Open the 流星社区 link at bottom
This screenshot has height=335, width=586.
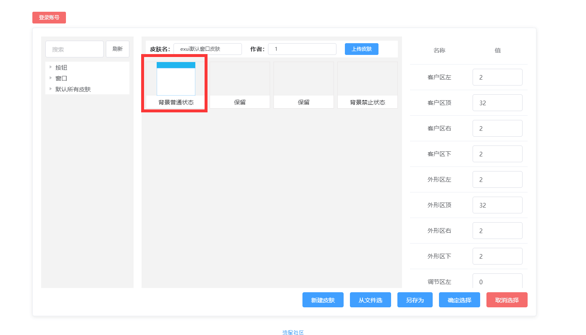click(293, 332)
